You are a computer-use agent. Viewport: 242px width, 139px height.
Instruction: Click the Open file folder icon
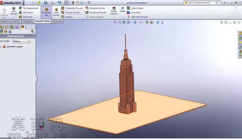(x=38, y=3)
